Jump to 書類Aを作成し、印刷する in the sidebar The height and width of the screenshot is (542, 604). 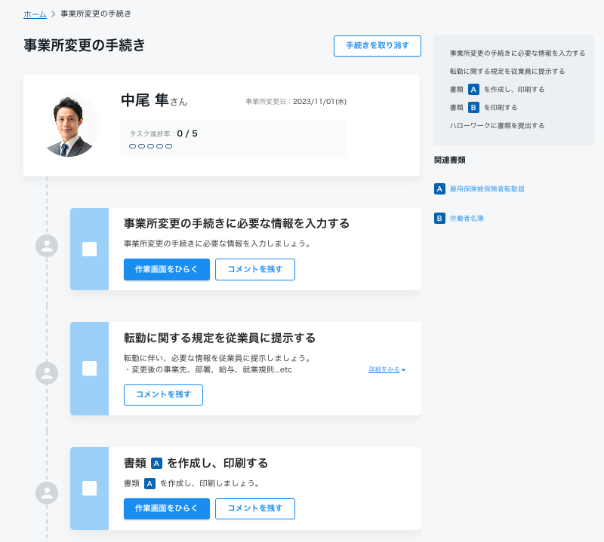coord(497,89)
